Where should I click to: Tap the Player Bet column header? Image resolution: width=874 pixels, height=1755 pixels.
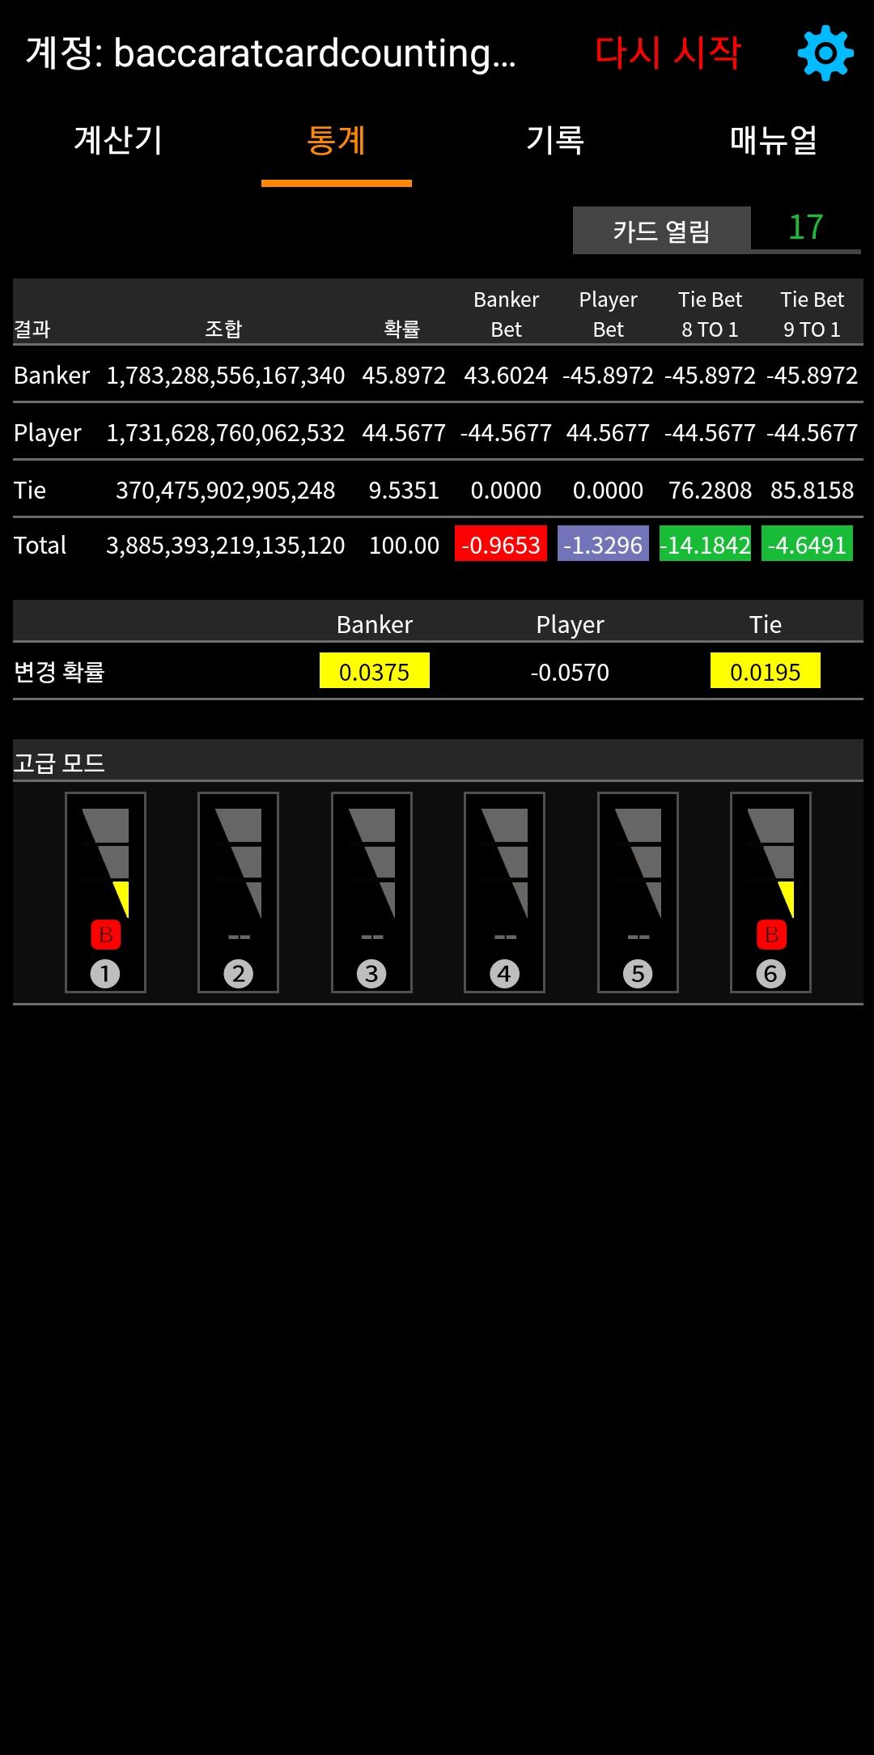pos(609,314)
